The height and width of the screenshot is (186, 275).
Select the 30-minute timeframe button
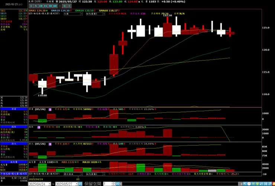50,6
